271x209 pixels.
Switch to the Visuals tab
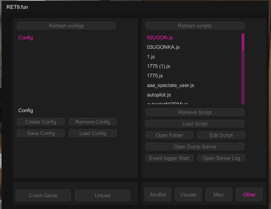click(188, 195)
